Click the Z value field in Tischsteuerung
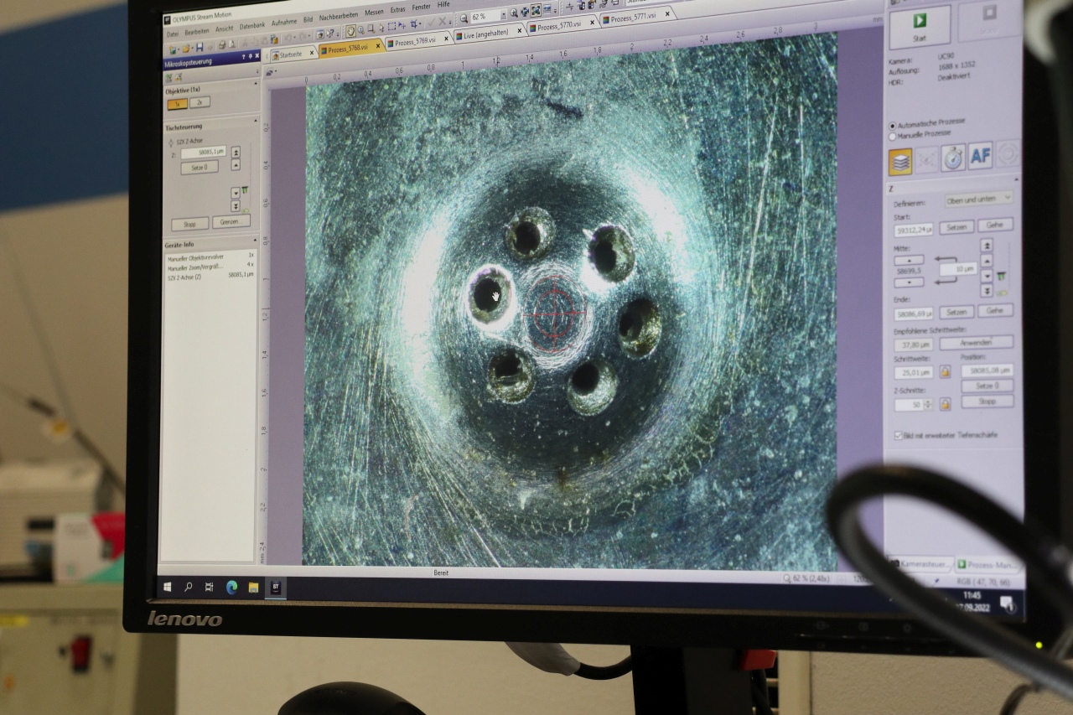This screenshot has width=1073, height=715. pyautogui.click(x=204, y=152)
